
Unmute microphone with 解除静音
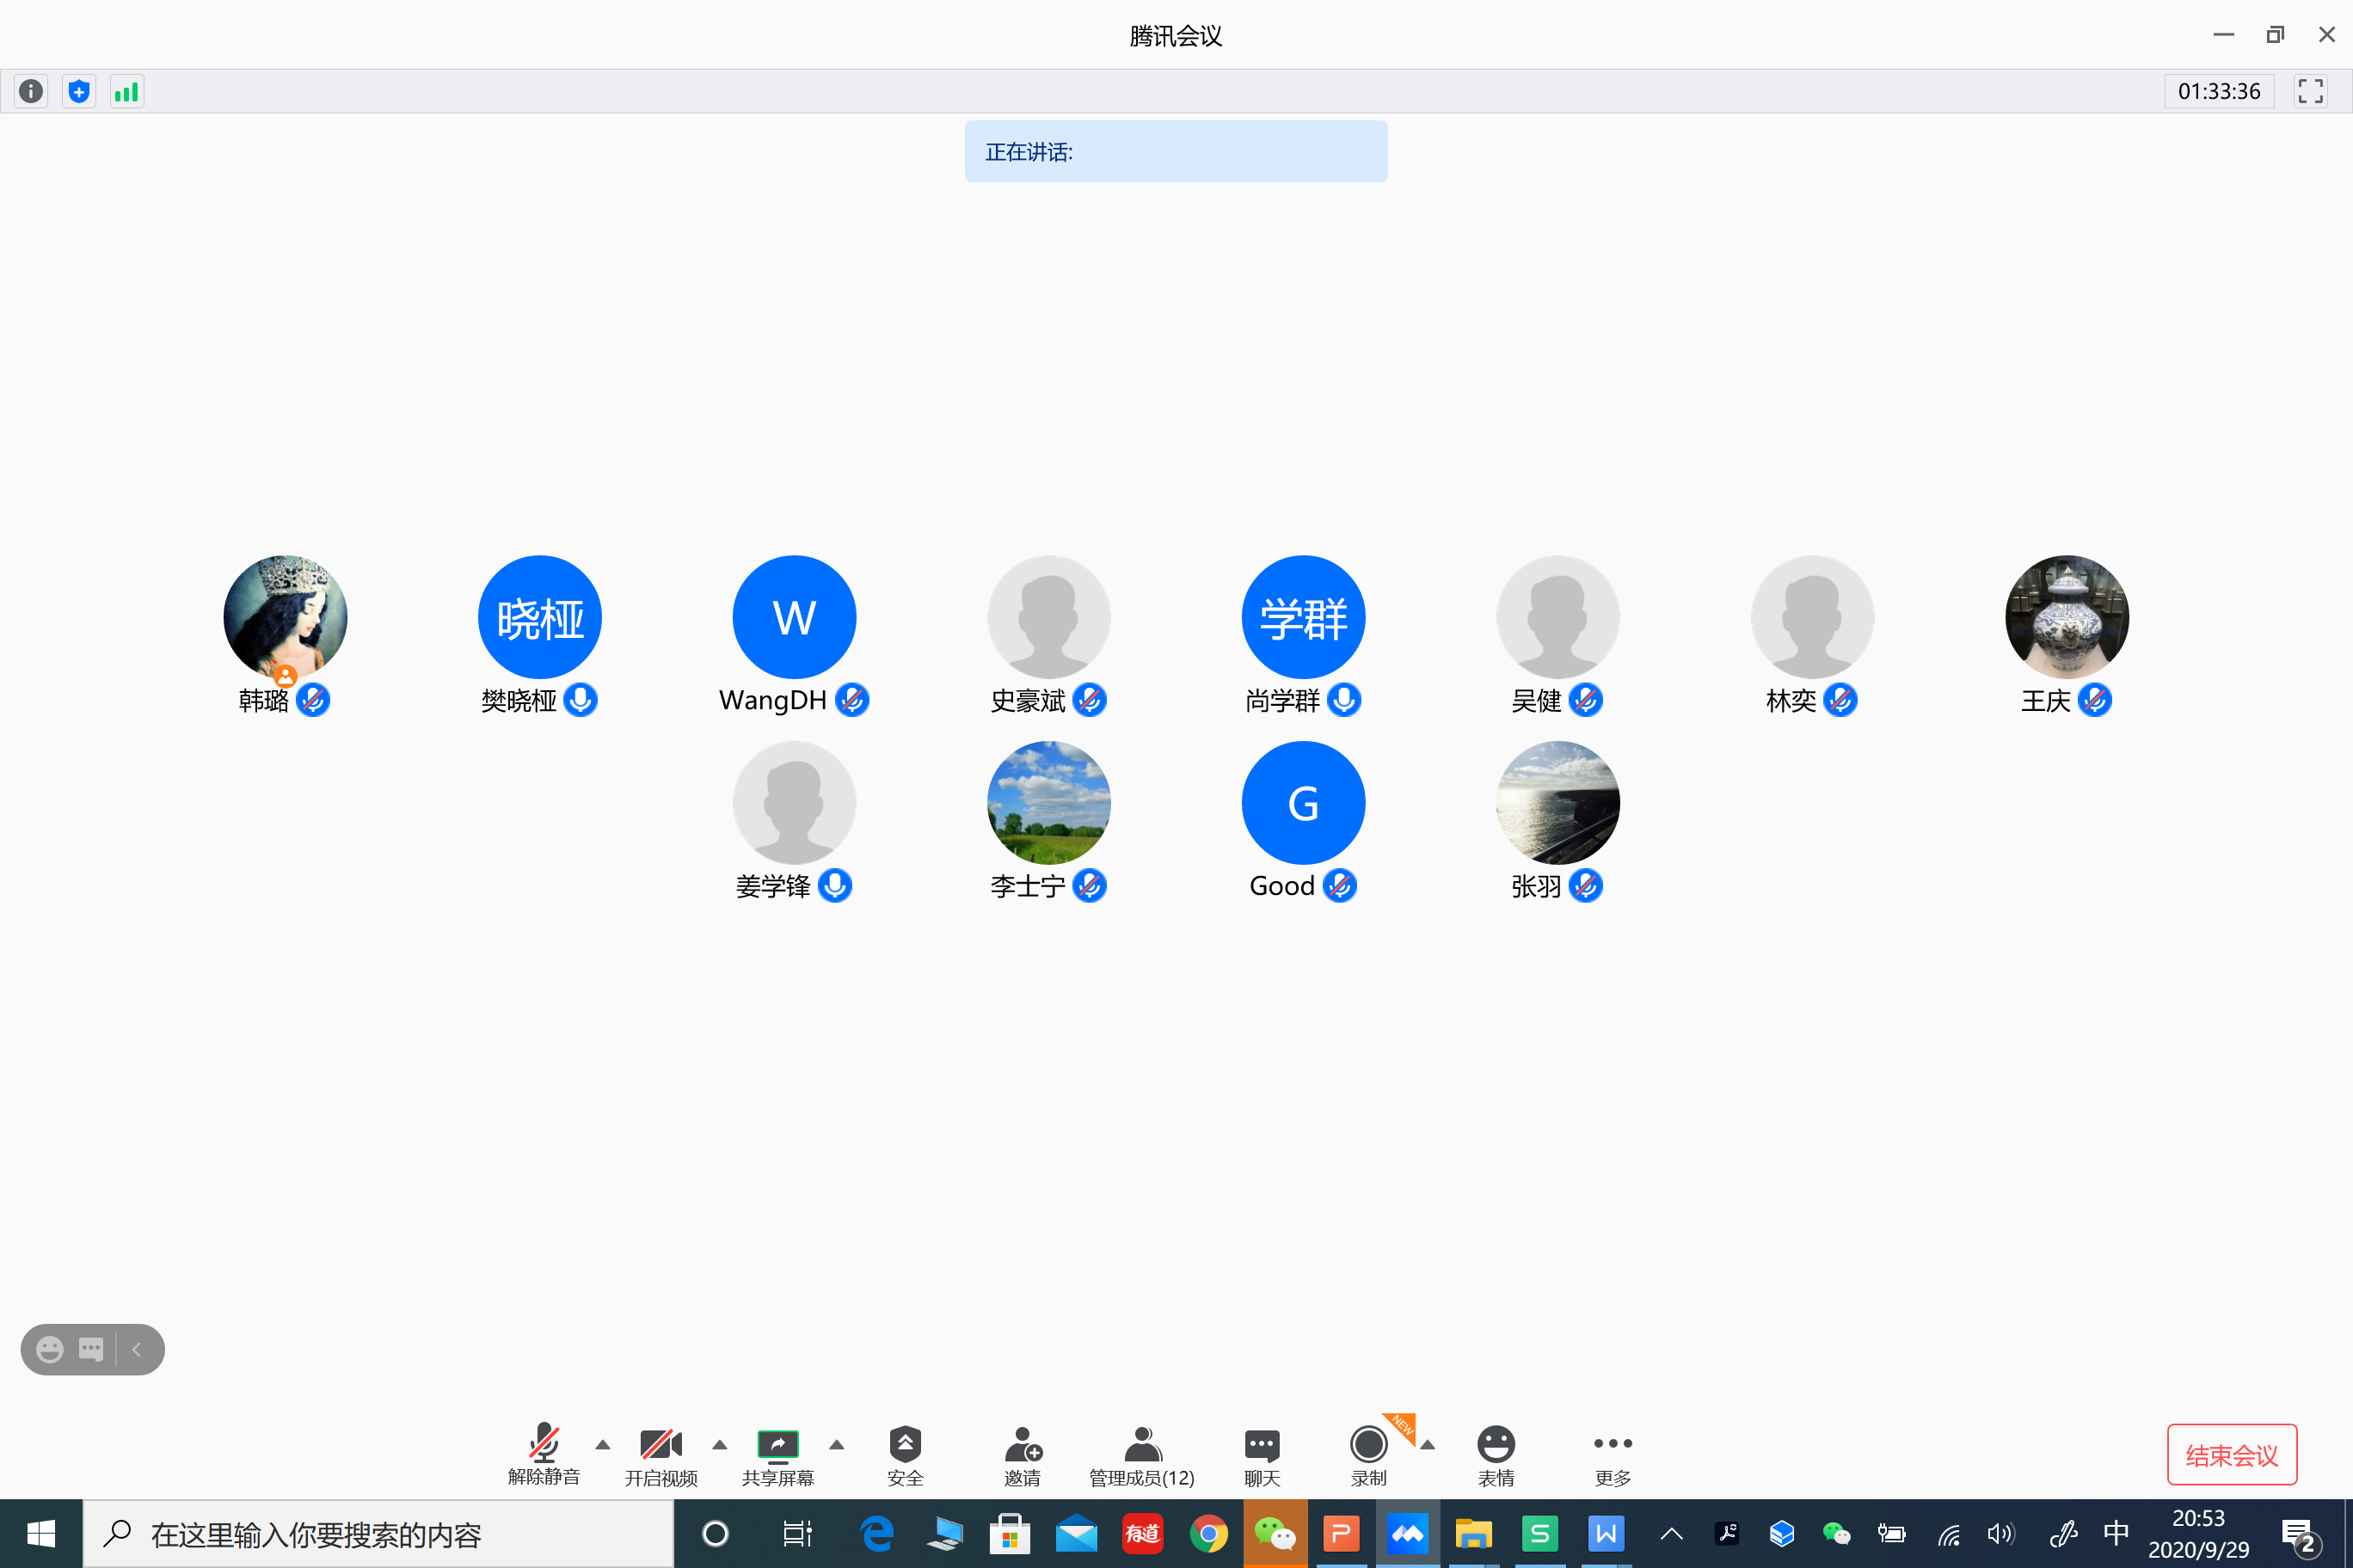pos(544,1455)
